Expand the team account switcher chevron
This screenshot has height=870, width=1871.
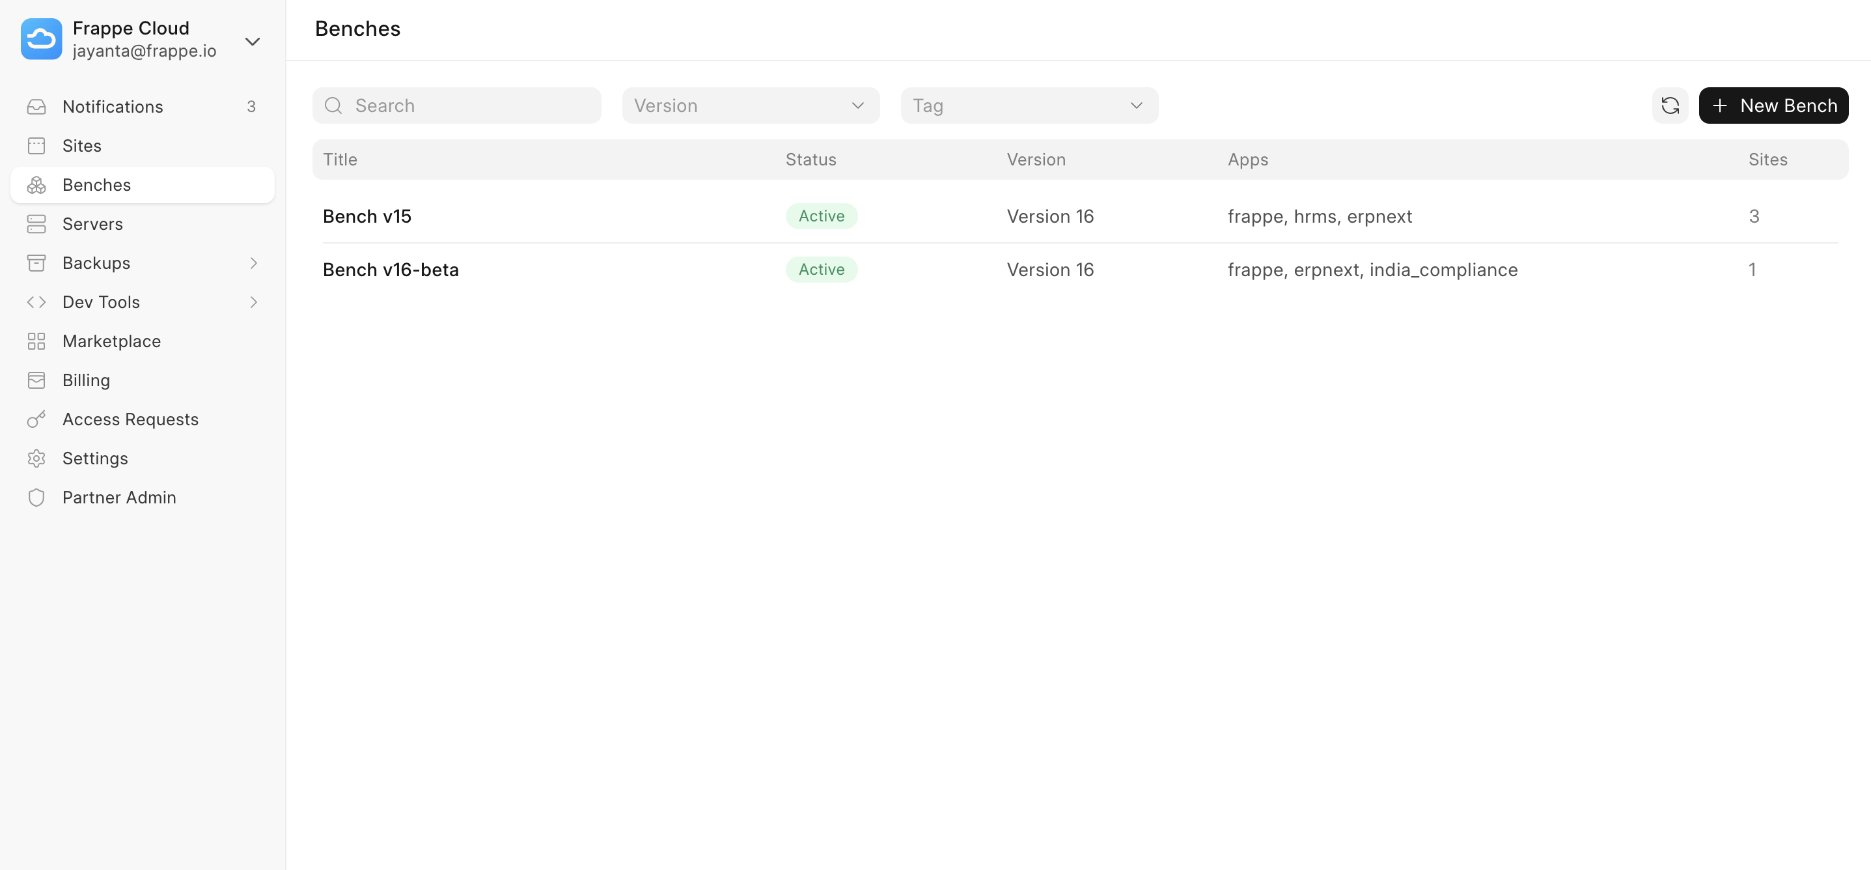[x=252, y=42]
